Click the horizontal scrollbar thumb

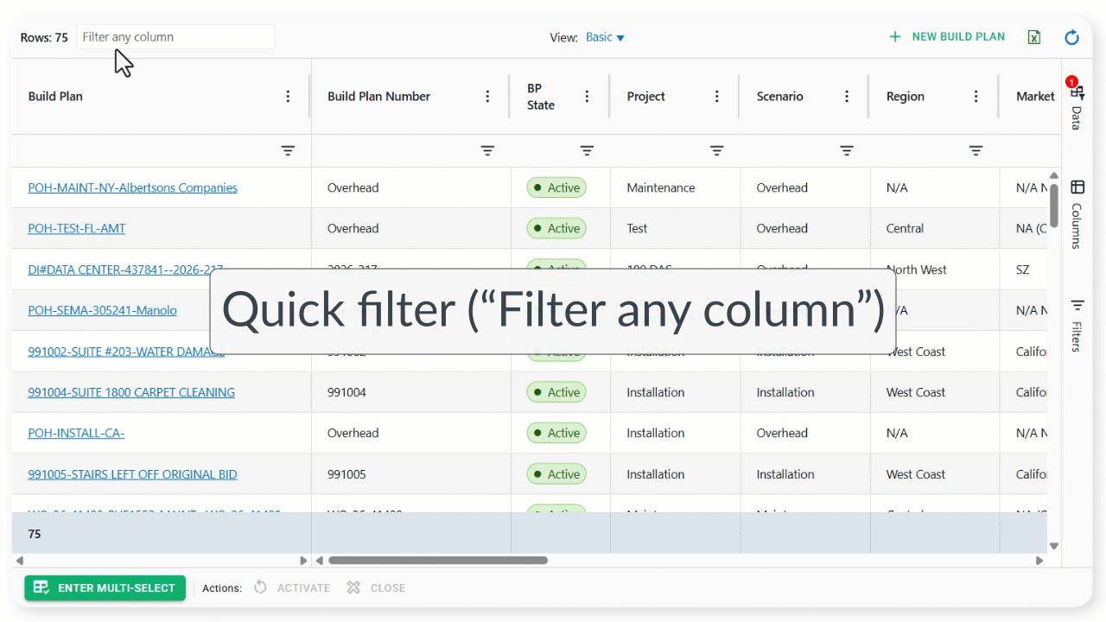point(438,561)
